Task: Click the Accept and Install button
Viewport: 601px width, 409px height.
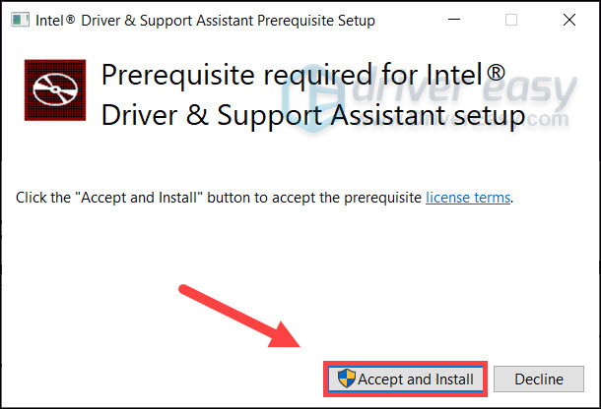Action: [404, 380]
